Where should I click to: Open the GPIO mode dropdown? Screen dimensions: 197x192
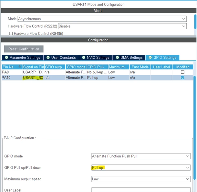(x=141, y=156)
